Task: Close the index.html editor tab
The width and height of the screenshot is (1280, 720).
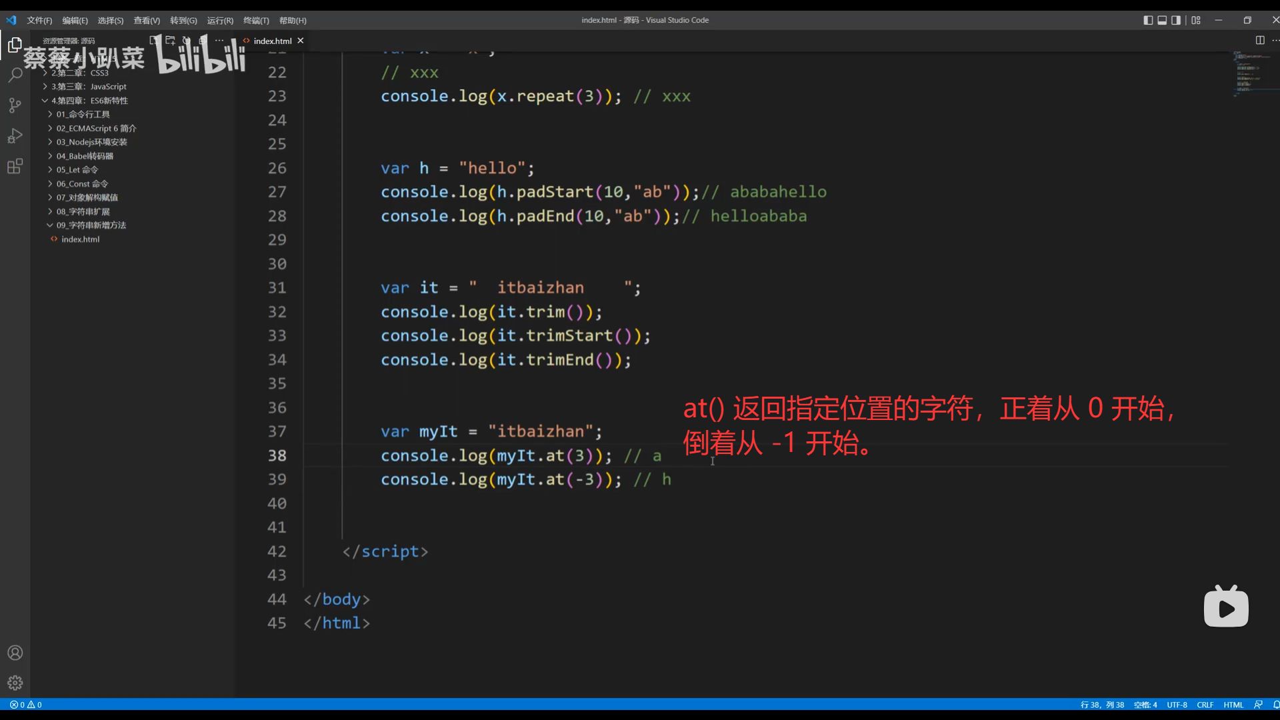Action: coord(301,41)
